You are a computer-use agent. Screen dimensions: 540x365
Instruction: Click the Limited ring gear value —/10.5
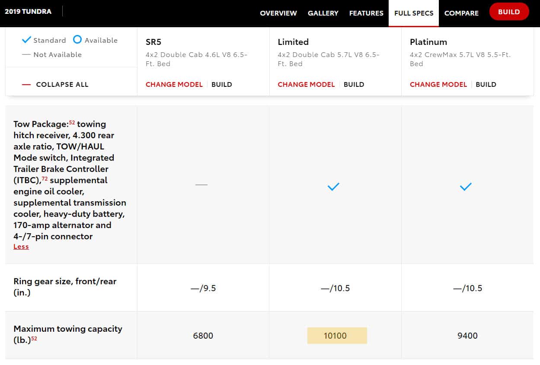point(335,288)
